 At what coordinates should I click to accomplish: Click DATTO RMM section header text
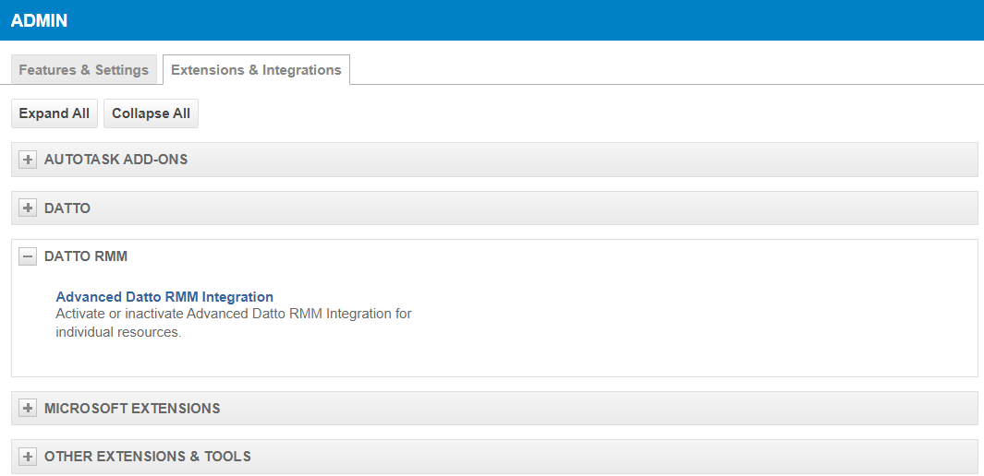click(x=86, y=256)
